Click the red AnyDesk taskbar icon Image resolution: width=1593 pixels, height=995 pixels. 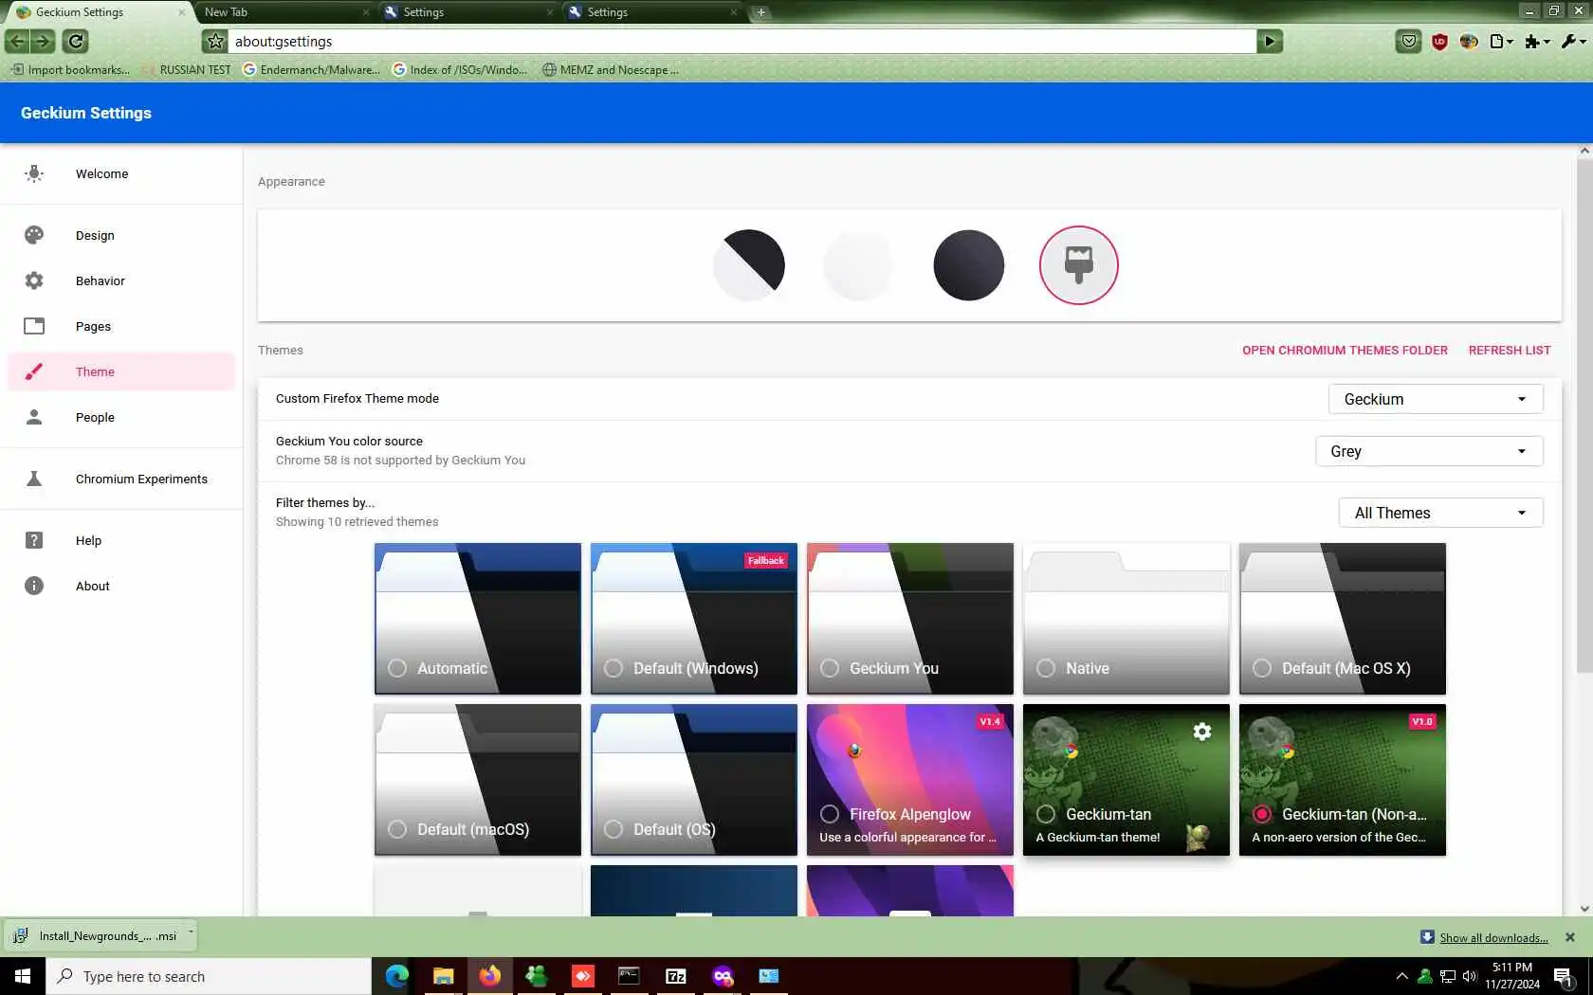(583, 976)
